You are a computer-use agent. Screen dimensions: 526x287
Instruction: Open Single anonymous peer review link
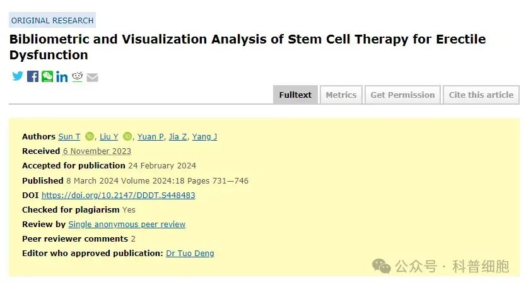point(127,224)
